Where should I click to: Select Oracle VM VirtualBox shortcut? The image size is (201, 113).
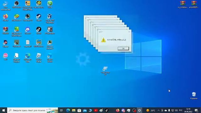tap(50, 19)
